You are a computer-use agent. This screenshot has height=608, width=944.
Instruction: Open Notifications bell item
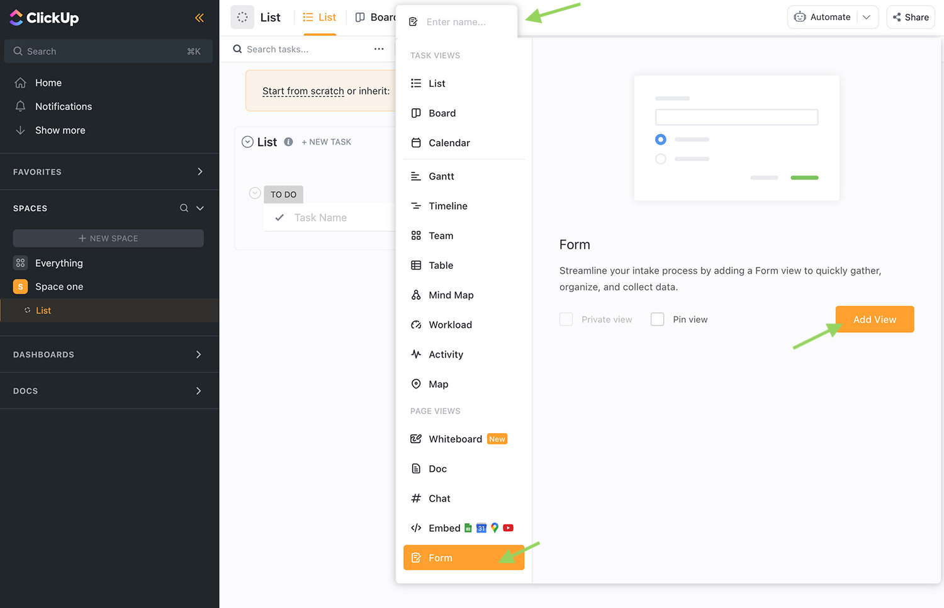pos(63,106)
